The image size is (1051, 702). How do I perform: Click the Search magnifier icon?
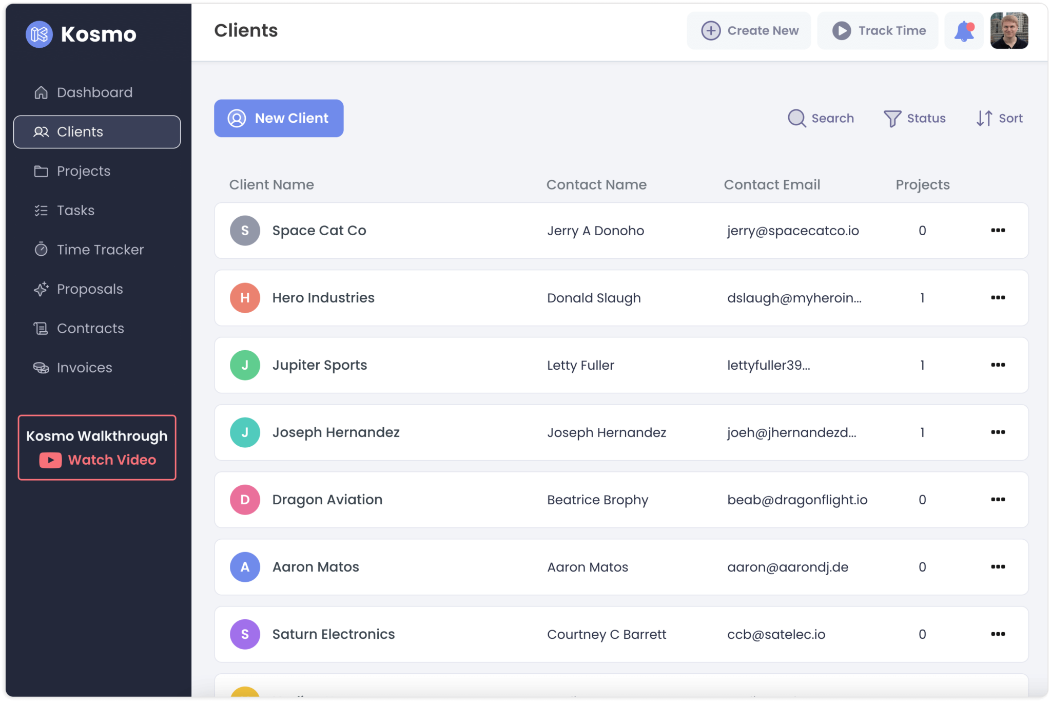click(796, 118)
